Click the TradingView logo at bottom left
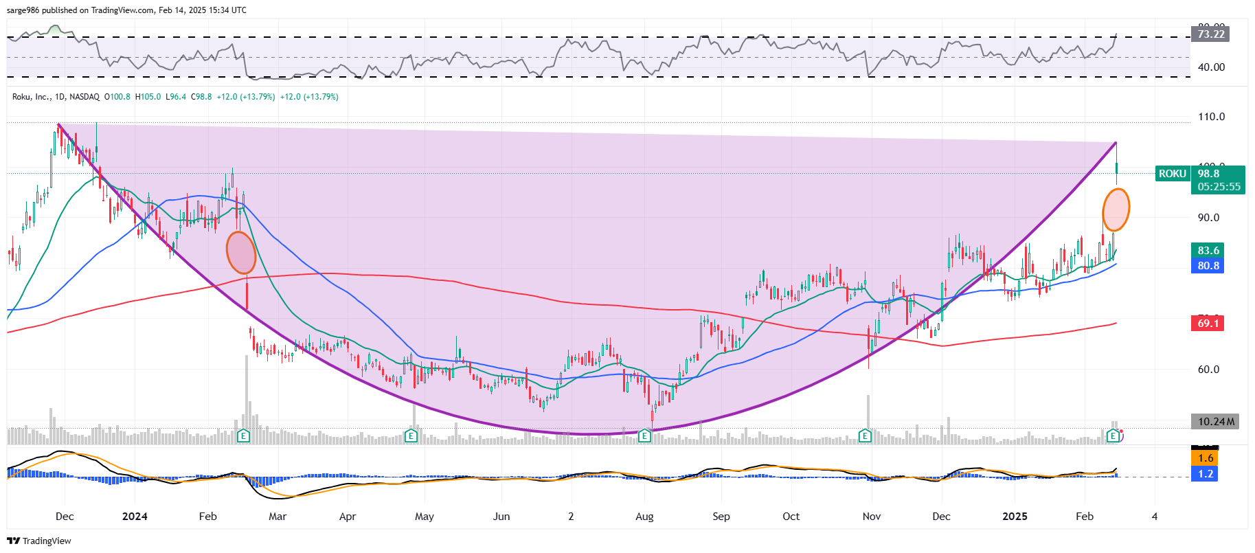 click(x=39, y=541)
